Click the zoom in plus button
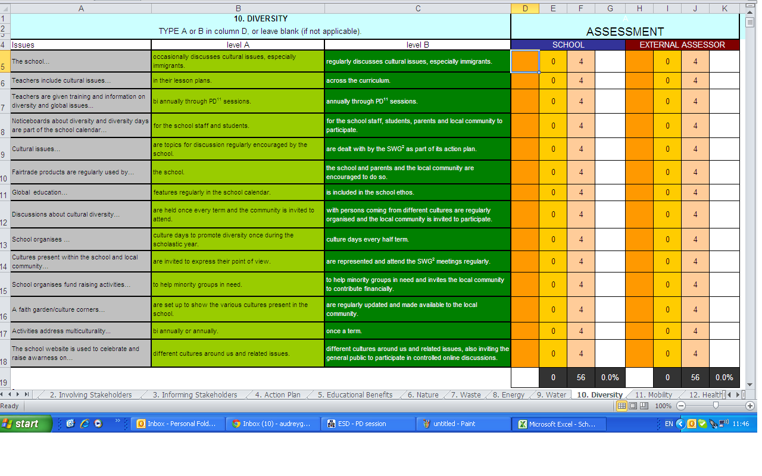The image size is (762, 476). tap(750, 406)
